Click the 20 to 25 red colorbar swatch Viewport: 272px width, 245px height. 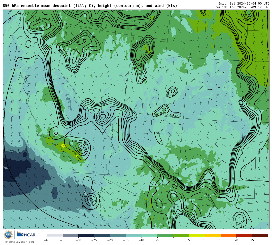(x=244, y=235)
